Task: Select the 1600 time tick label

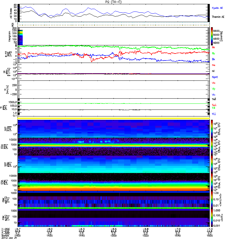Action: (209, 236)
